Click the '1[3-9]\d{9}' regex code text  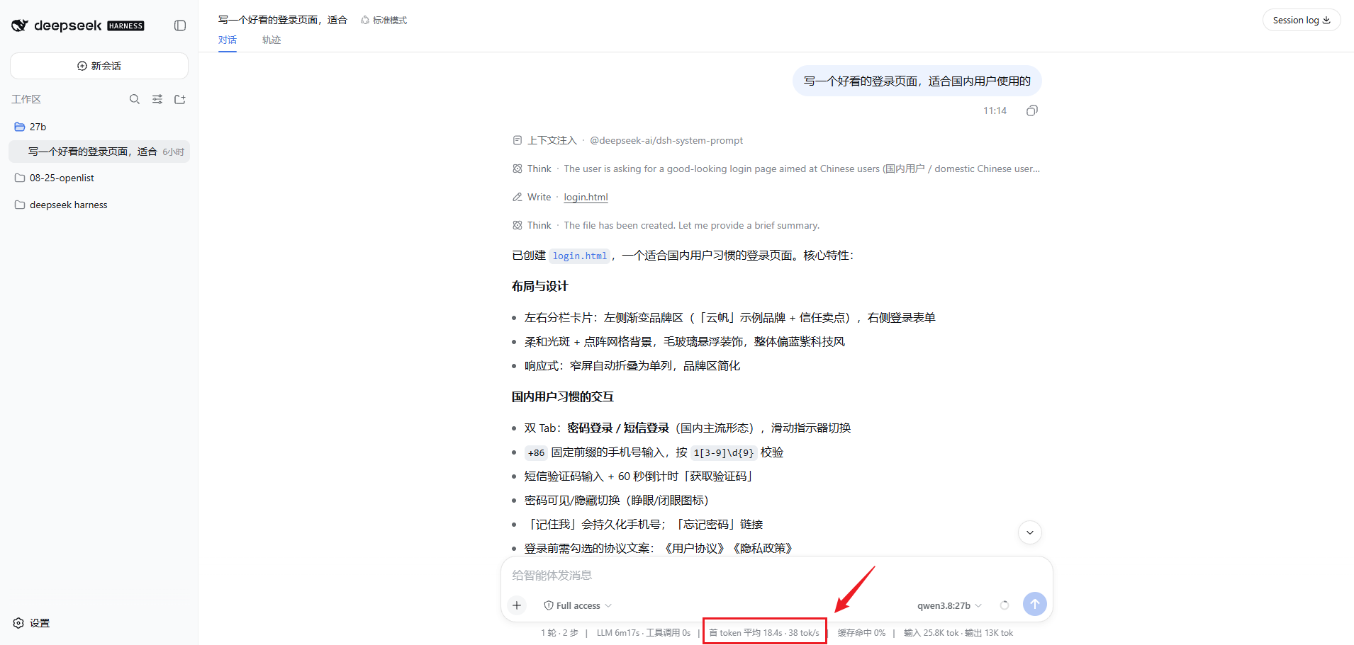(724, 452)
